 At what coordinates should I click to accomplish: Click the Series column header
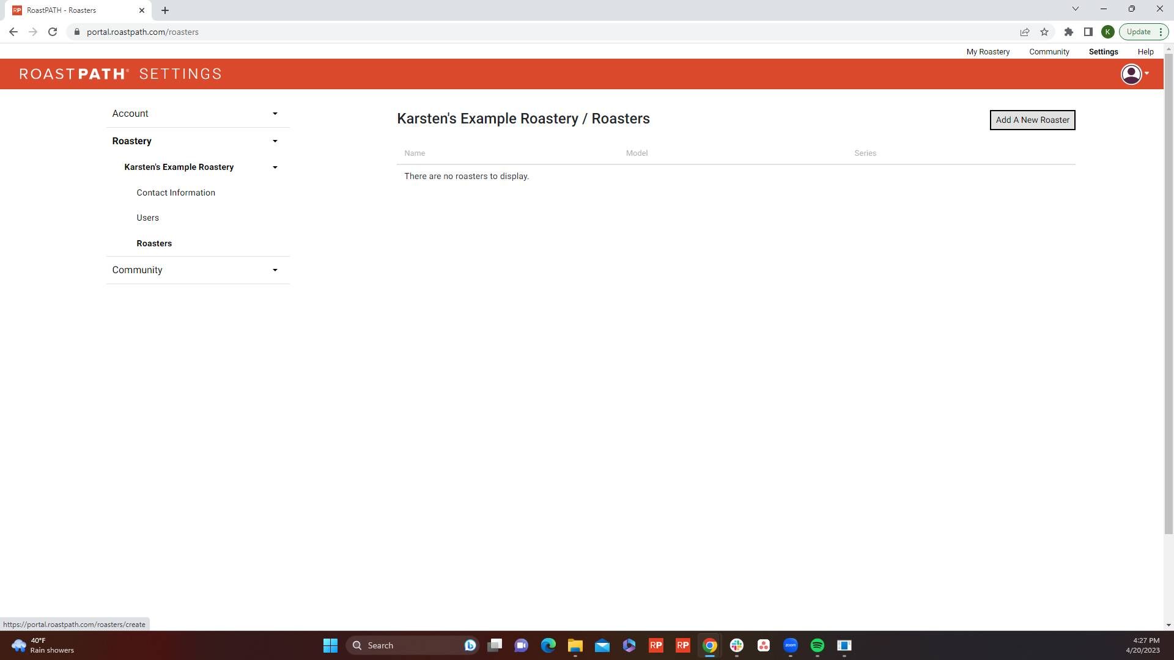[865, 153]
